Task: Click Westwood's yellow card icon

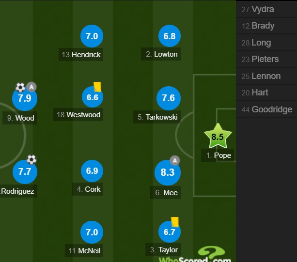Action: pos(97,87)
